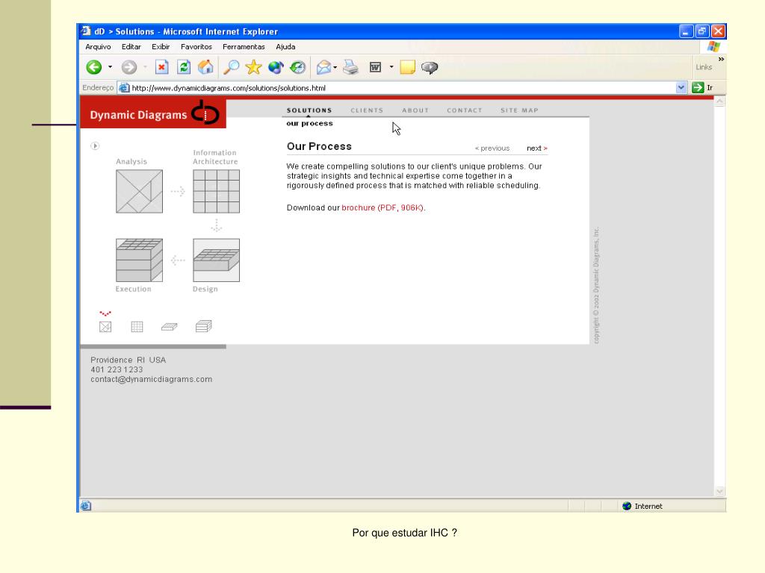Edit with Word icon in toolbar

[x=375, y=67]
